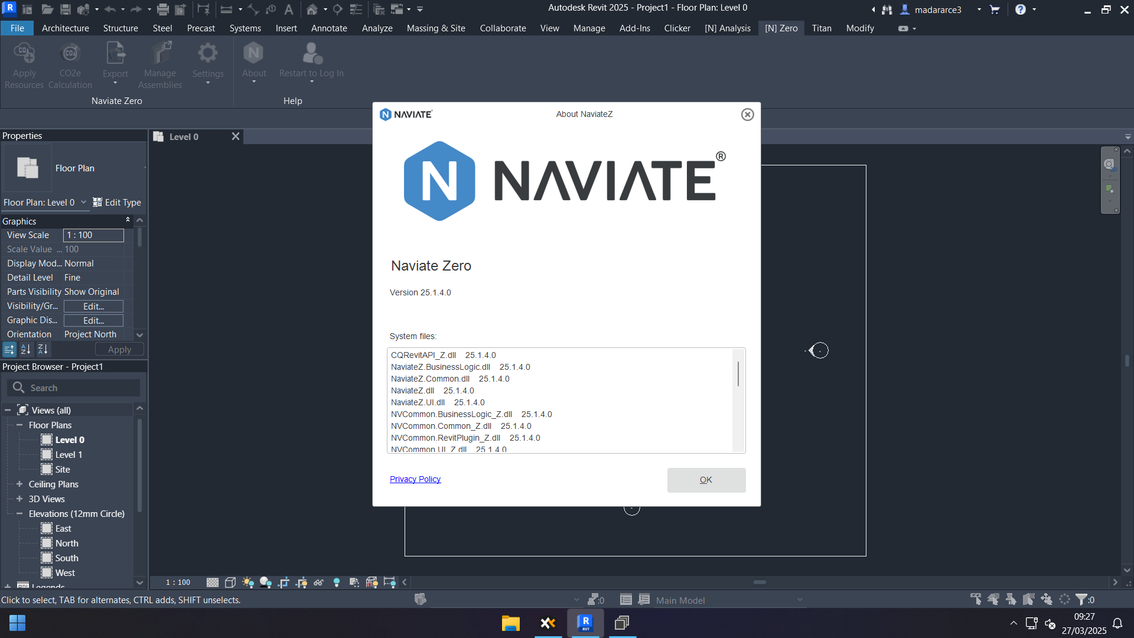
Task: Toggle Crop View in view control bar
Action: 283,582
